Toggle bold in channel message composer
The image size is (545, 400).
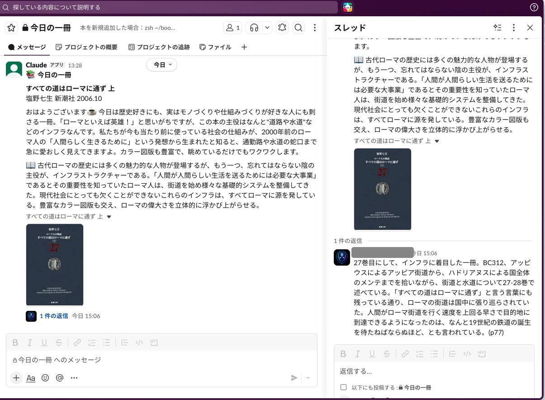[15, 343]
